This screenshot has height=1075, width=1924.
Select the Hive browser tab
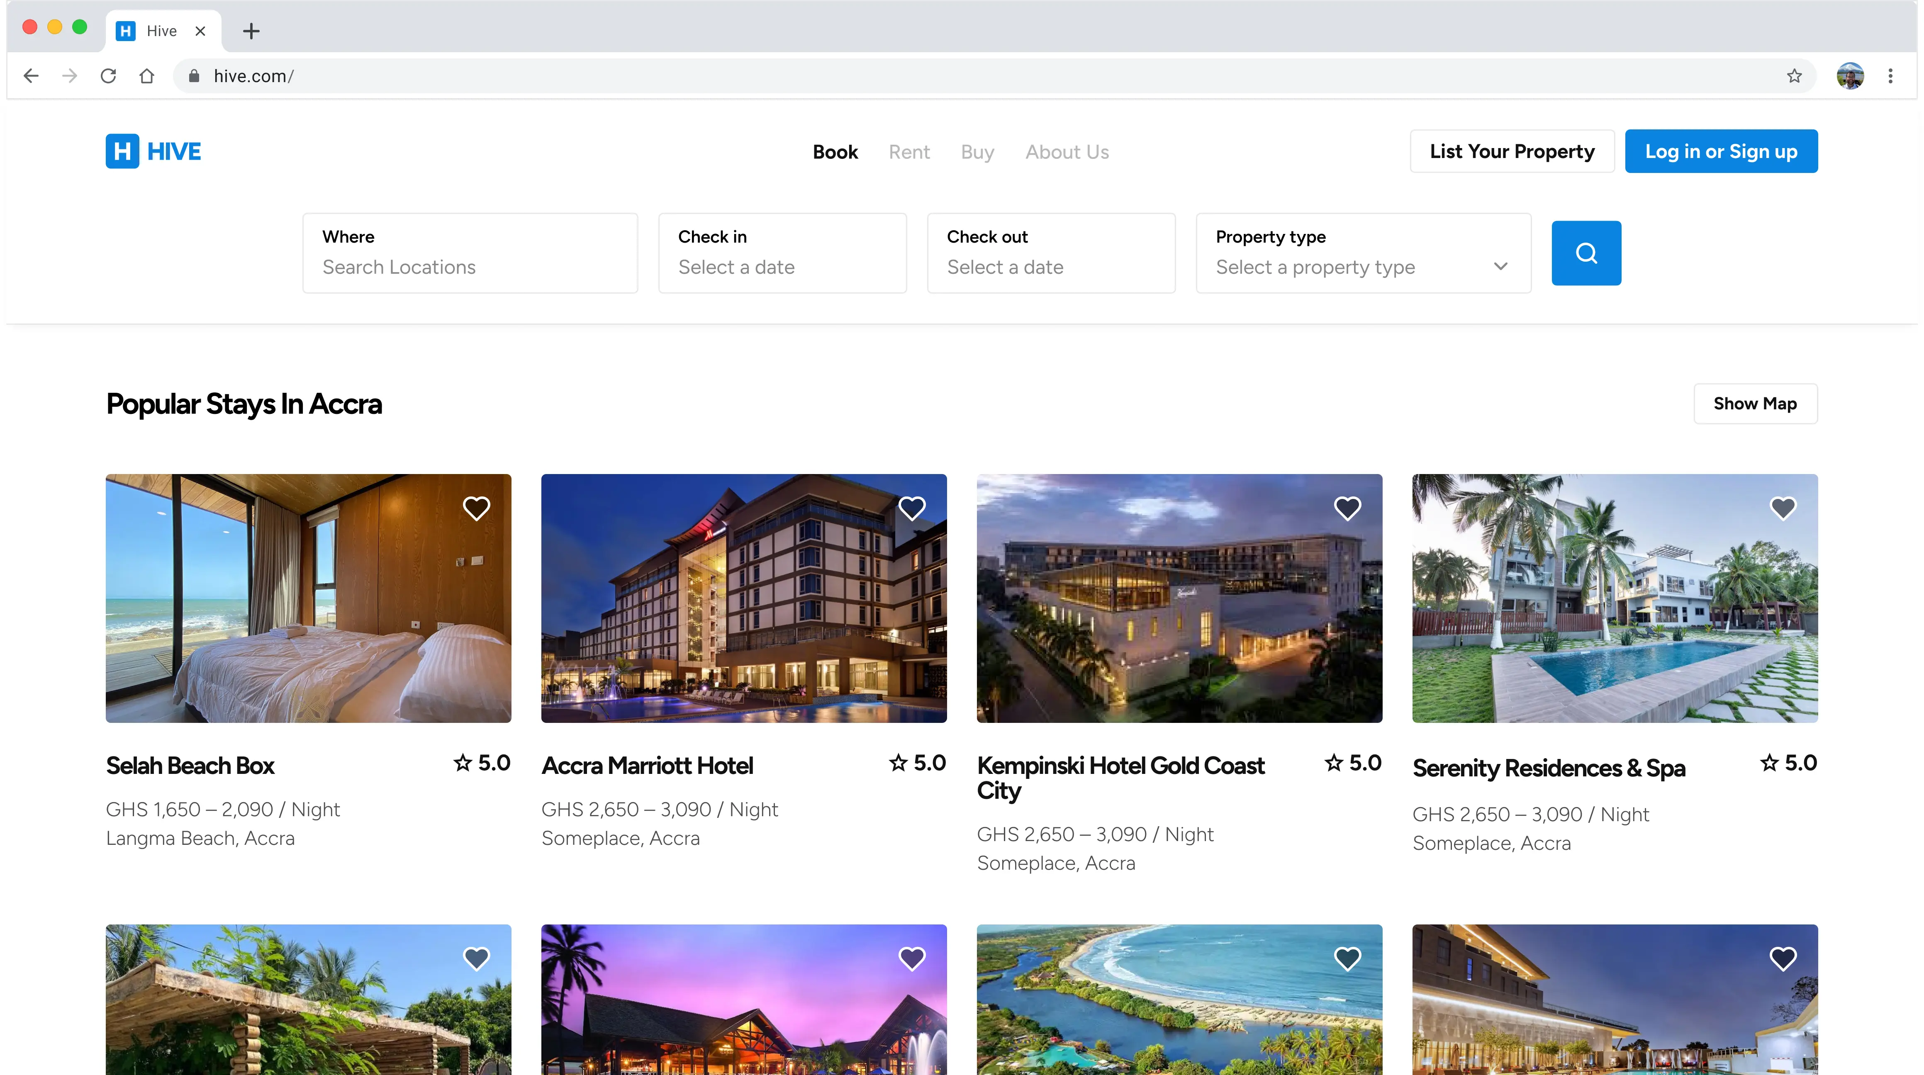[x=163, y=31]
